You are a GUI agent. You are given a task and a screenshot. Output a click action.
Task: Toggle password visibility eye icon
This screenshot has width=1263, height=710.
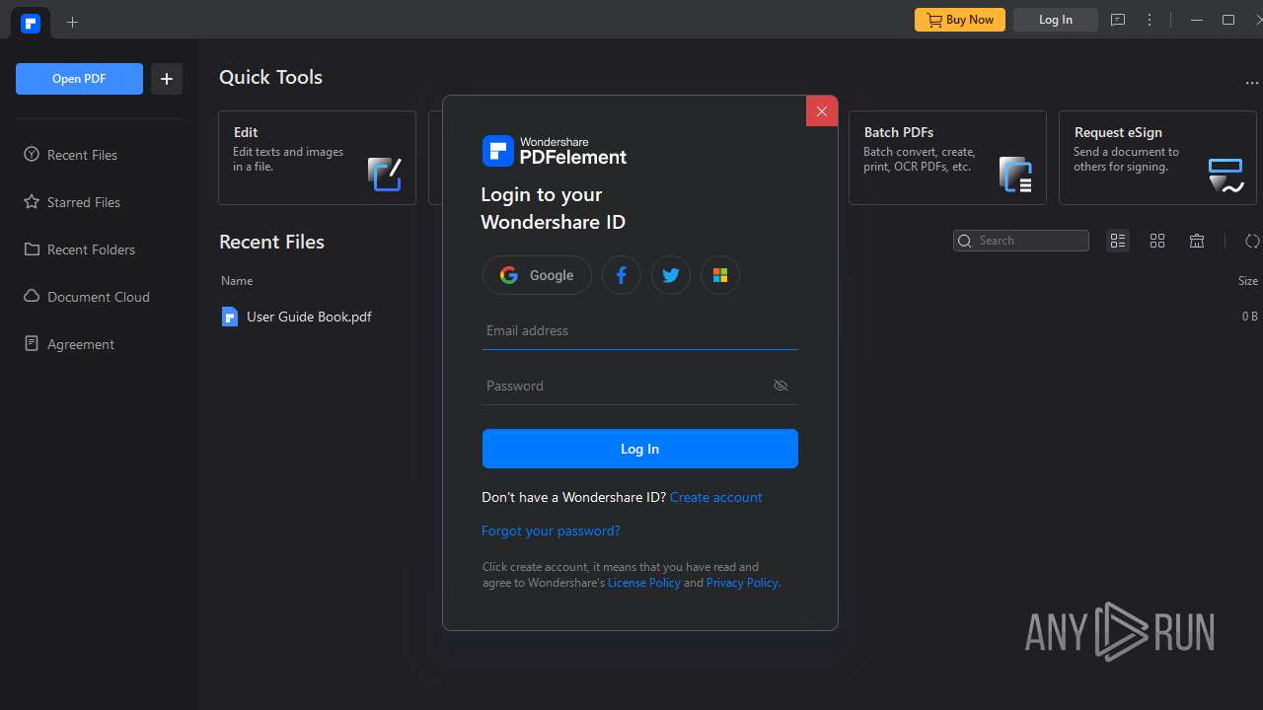[x=780, y=386]
